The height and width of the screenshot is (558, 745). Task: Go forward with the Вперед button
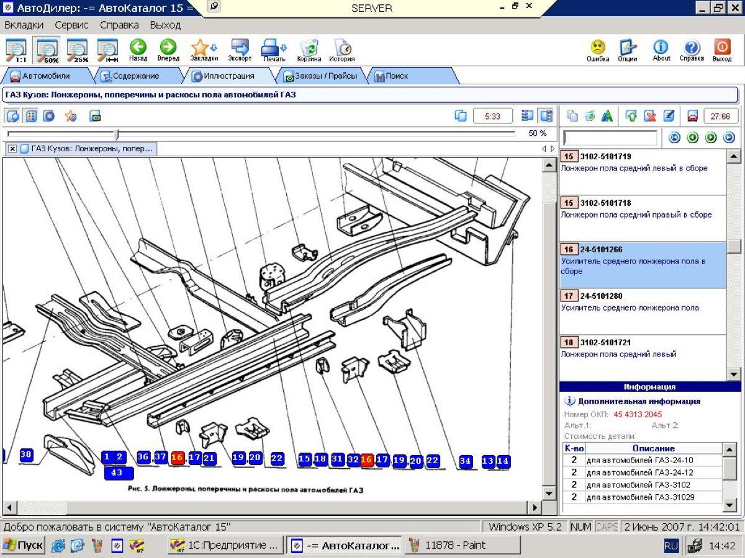click(x=168, y=50)
